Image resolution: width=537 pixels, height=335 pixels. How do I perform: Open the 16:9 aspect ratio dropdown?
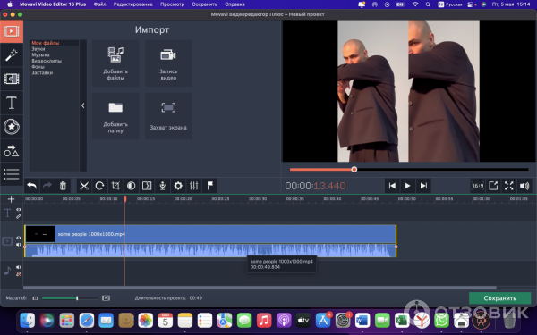[477, 186]
